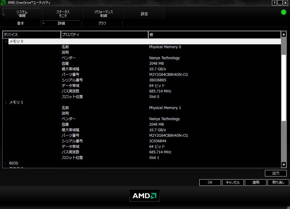Click the キャンセル button
Screen dimensions: 290x209
[x=233, y=182]
